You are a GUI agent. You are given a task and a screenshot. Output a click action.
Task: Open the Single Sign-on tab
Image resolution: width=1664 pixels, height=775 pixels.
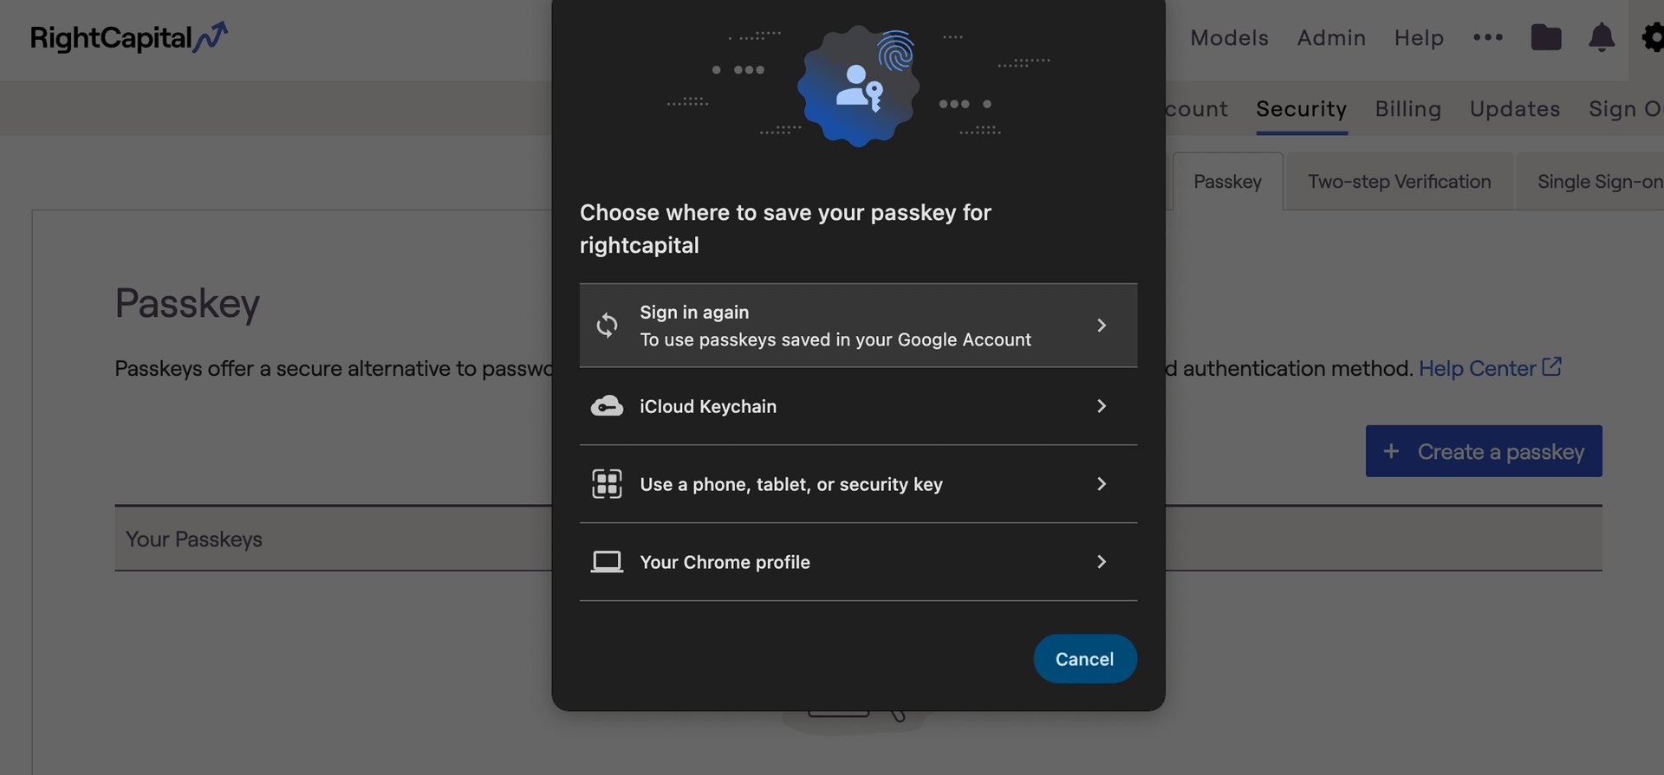[1599, 182]
